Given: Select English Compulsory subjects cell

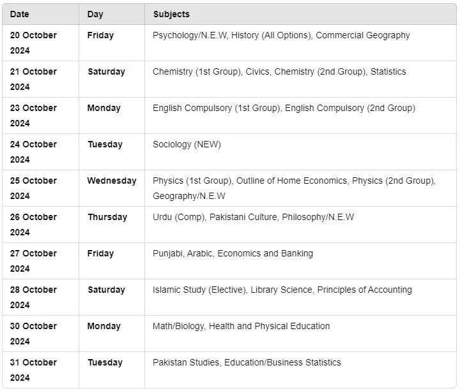Looking at the screenshot, I should click(x=300, y=115).
